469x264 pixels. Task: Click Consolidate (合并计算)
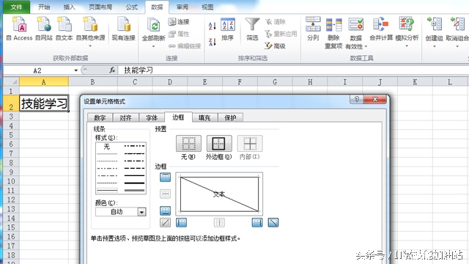(x=381, y=29)
